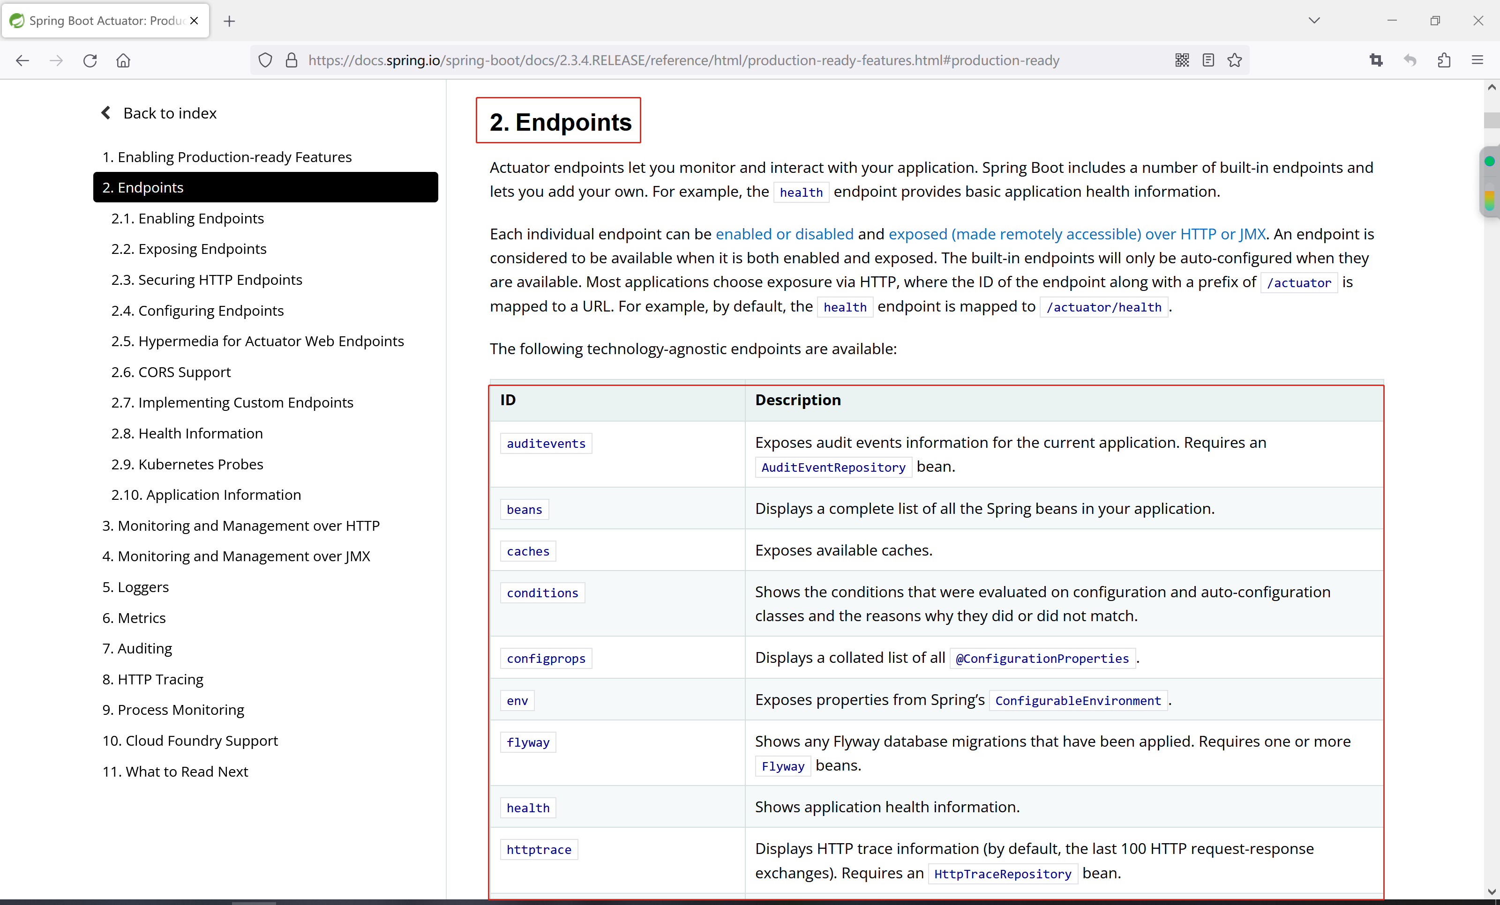Open site information via the padlock
Image resolution: width=1500 pixels, height=905 pixels.
coord(291,60)
